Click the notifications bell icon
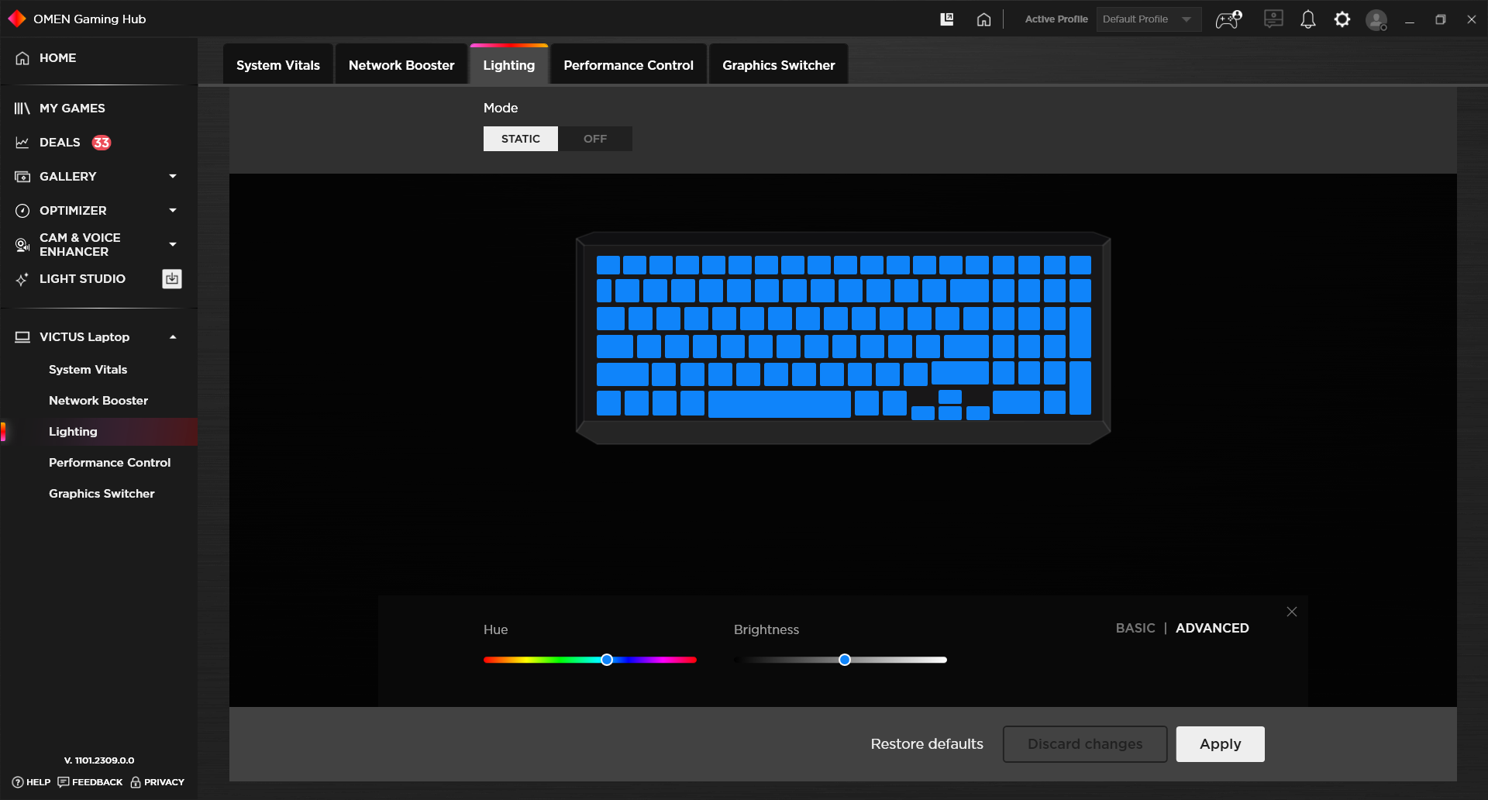This screenshot has width=1488, height=800. click(1307, 19)
